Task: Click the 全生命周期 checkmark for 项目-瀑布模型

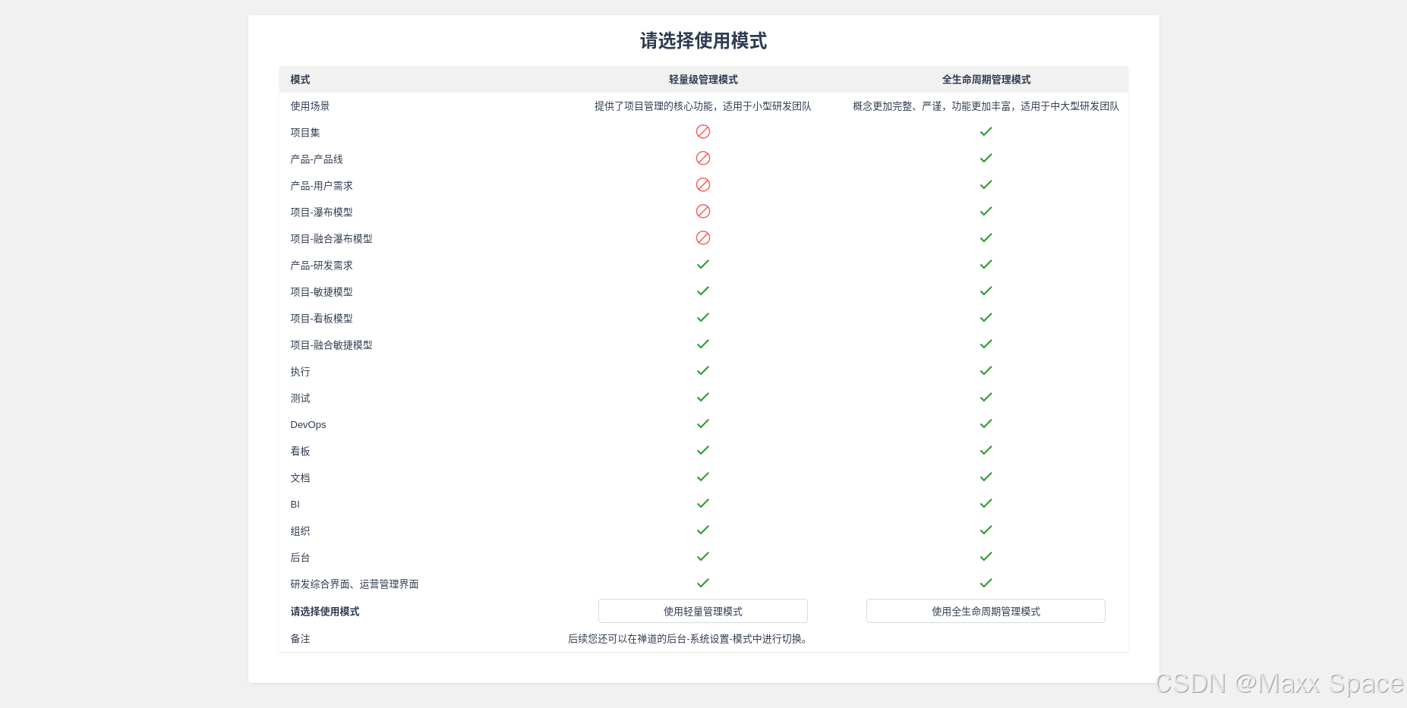Action: click(x=986, y=211)
